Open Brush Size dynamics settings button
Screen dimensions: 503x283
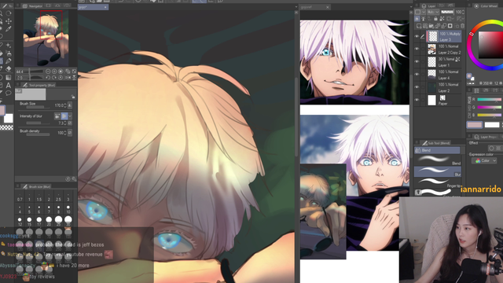pyautogui.click(x=70, y=105)
